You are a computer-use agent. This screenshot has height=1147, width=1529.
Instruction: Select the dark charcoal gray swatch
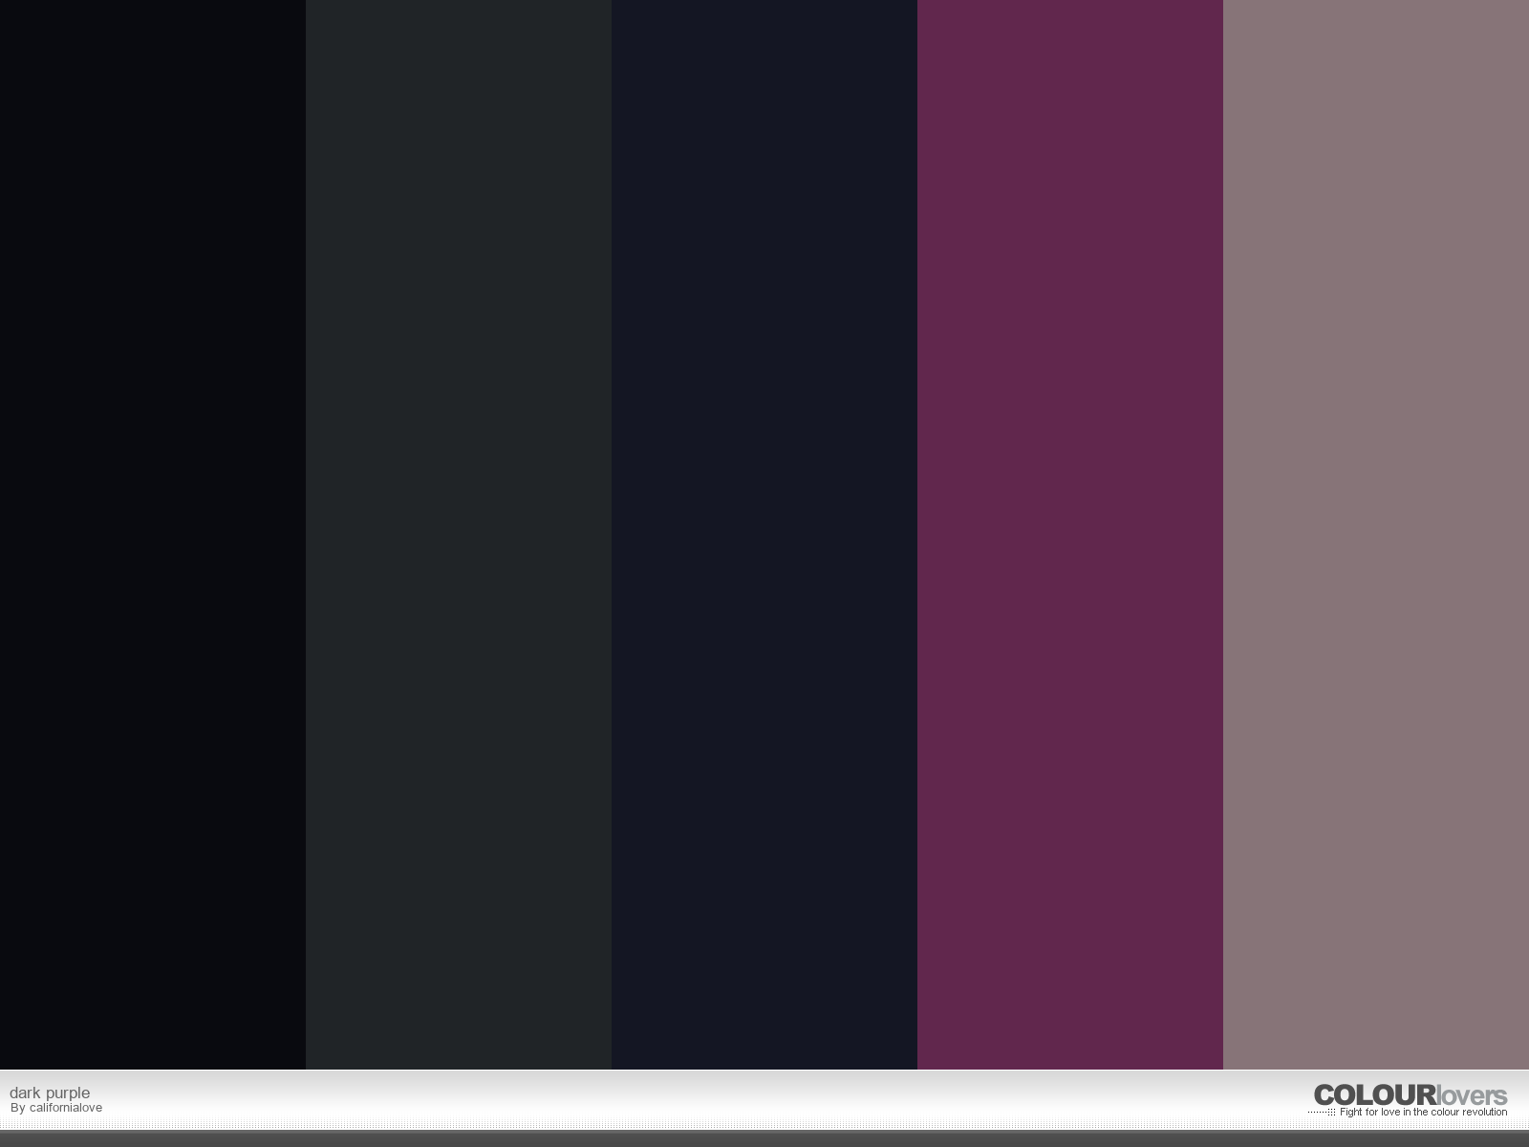(459, 535)
